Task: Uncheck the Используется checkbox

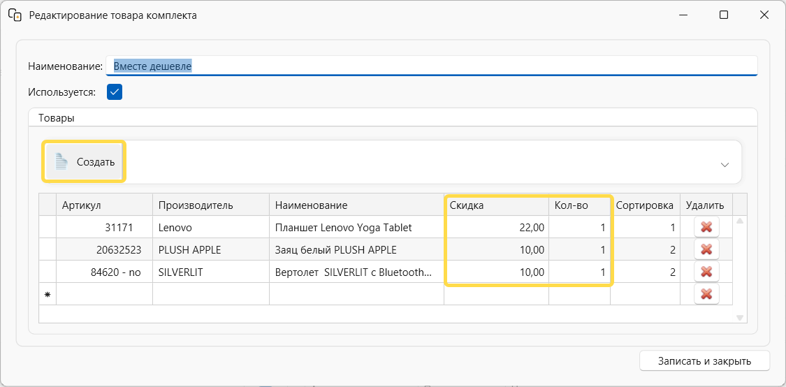Action: (115, 92)
